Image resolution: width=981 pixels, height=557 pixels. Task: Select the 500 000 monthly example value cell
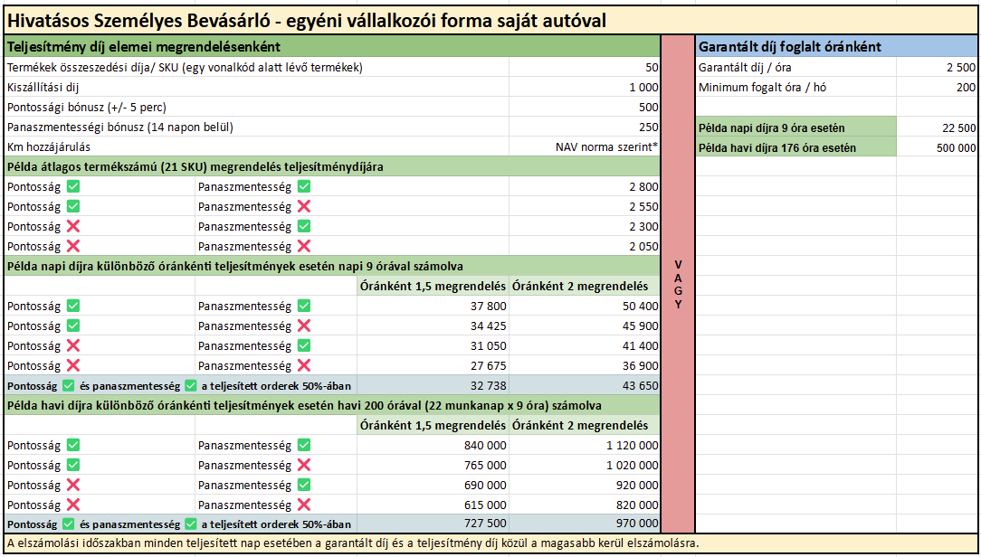click(938, 147)
